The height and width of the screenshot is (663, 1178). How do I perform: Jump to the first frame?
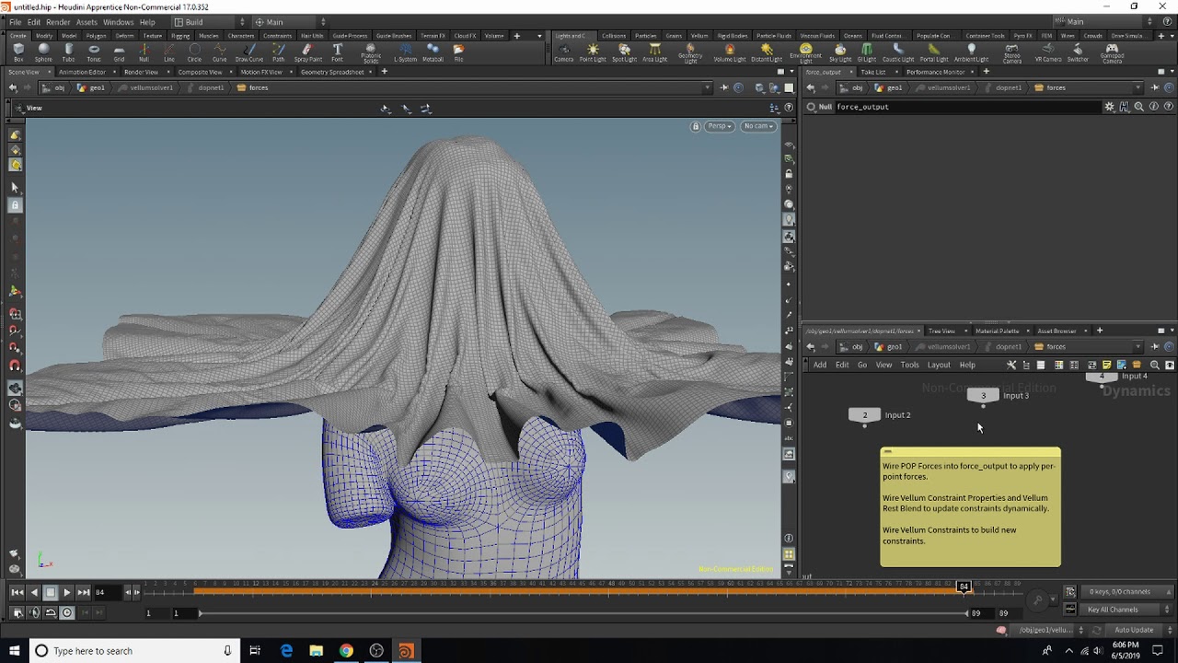coord(17,592)
